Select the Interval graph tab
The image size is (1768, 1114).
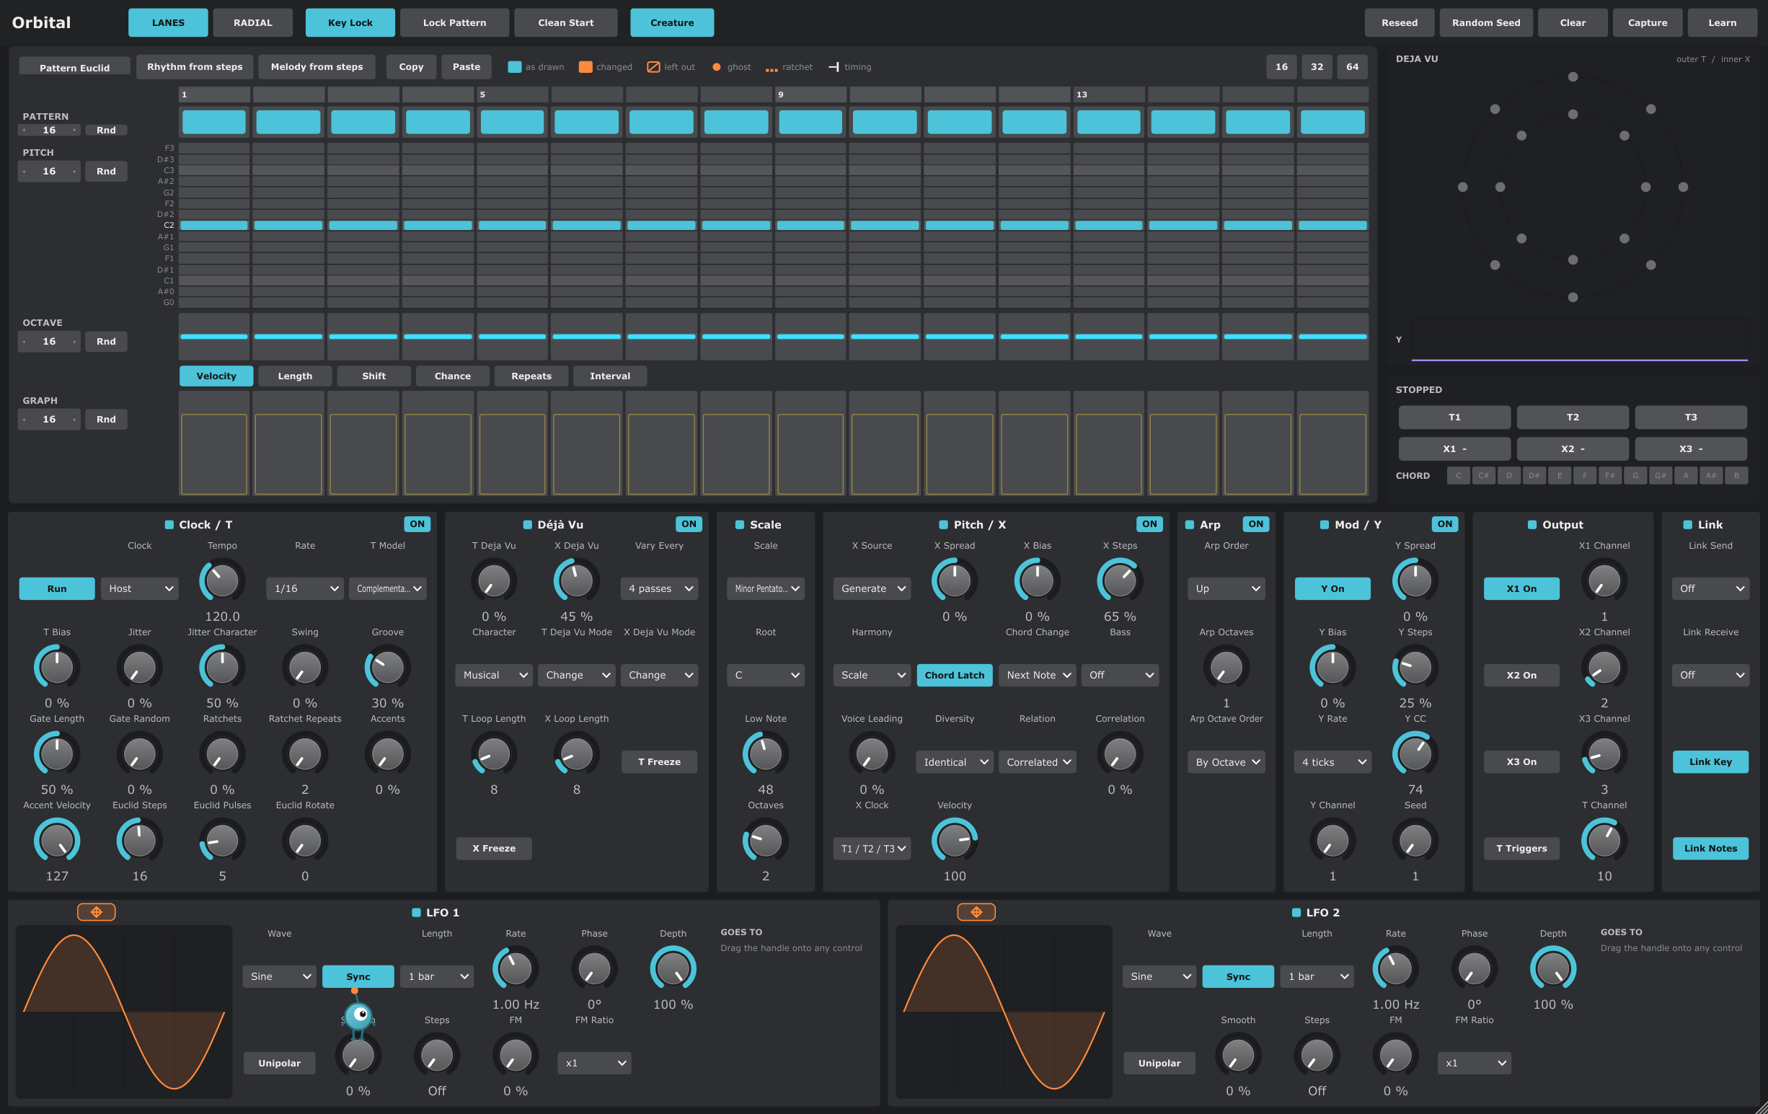(609, 376)
